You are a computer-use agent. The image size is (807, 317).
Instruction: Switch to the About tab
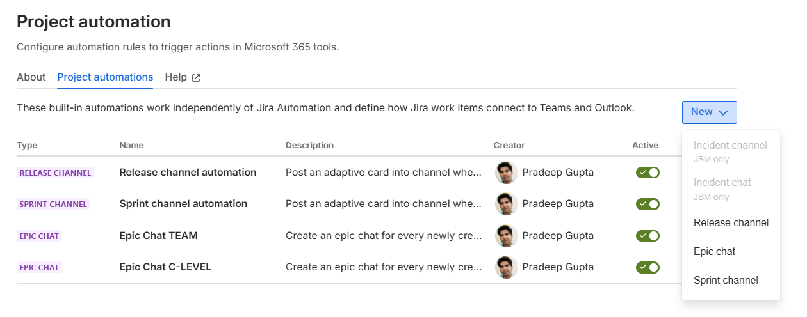coord(31,77)
